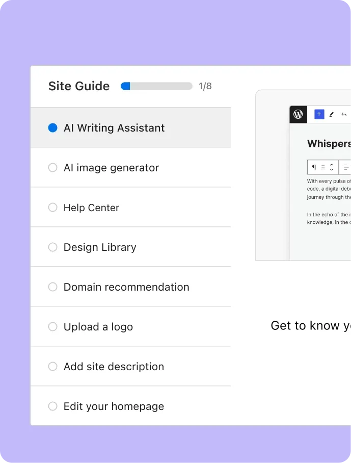Click the WordPress logo in editor

[x=298, y=115]
